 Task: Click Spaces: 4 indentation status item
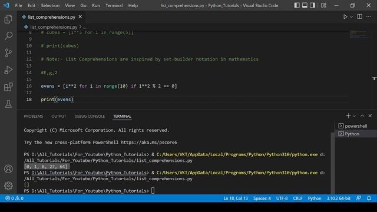click(x=262, y=198)
